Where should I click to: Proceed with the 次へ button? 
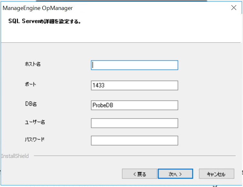pos(176,174)
